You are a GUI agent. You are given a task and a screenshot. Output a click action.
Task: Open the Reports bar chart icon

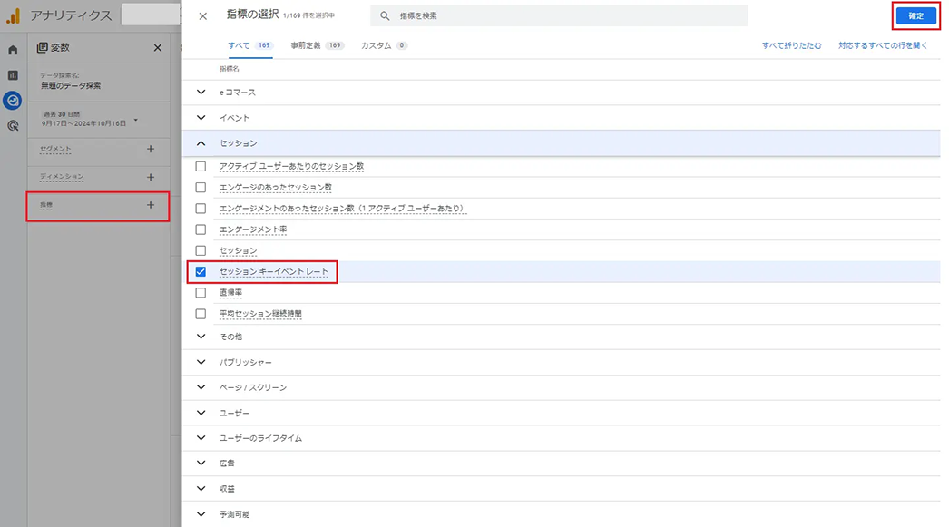(x=13, y=75)
